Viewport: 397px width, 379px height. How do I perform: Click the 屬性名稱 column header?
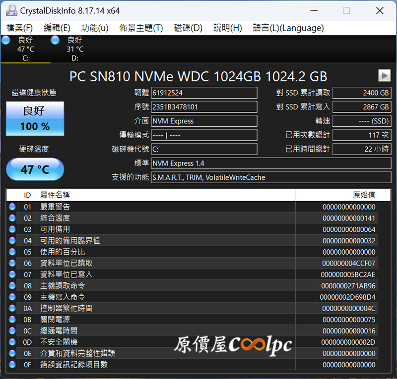[x=166, y=195]
